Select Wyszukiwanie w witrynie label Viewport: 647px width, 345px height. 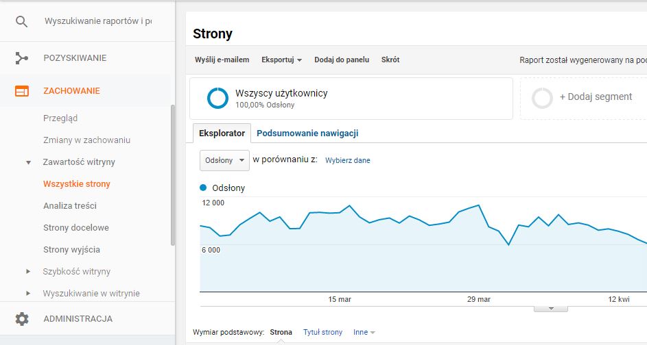91,294
